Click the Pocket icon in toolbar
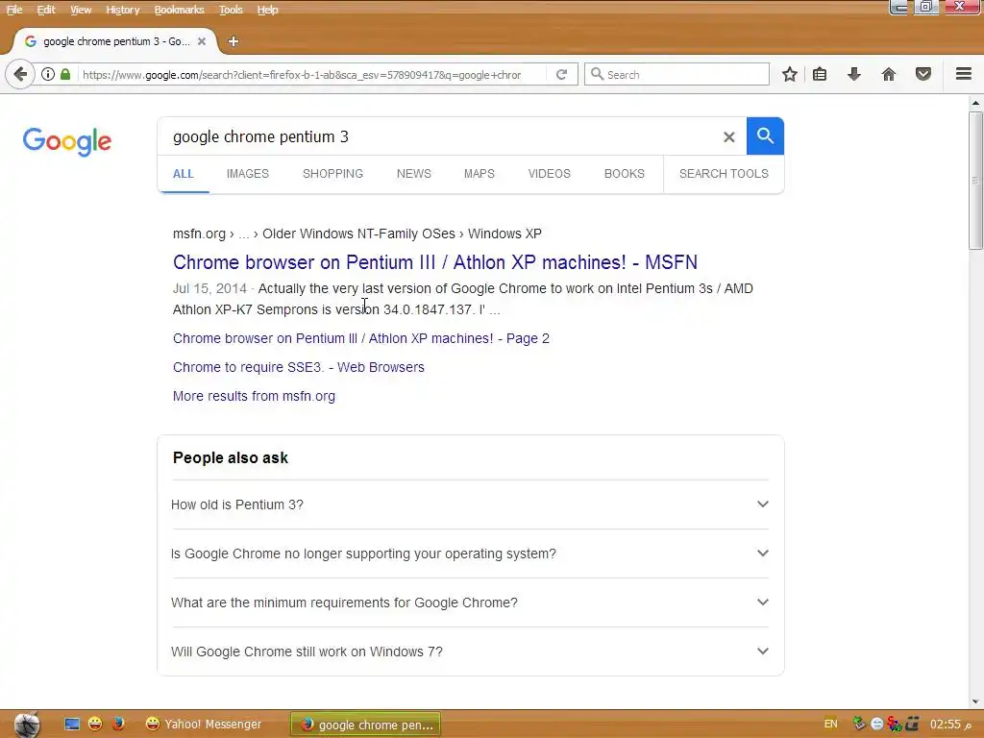 point(923,74)
